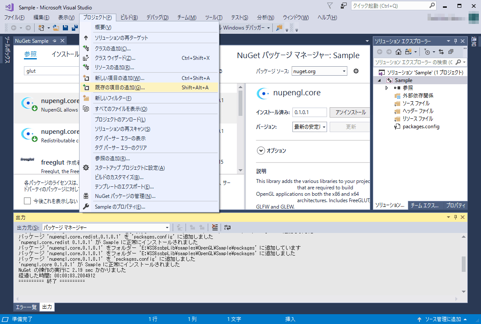Click the Output panel vertical scrollbar thumb
Viewport: 481px width, 324px height.
click(x=463, y=264)
